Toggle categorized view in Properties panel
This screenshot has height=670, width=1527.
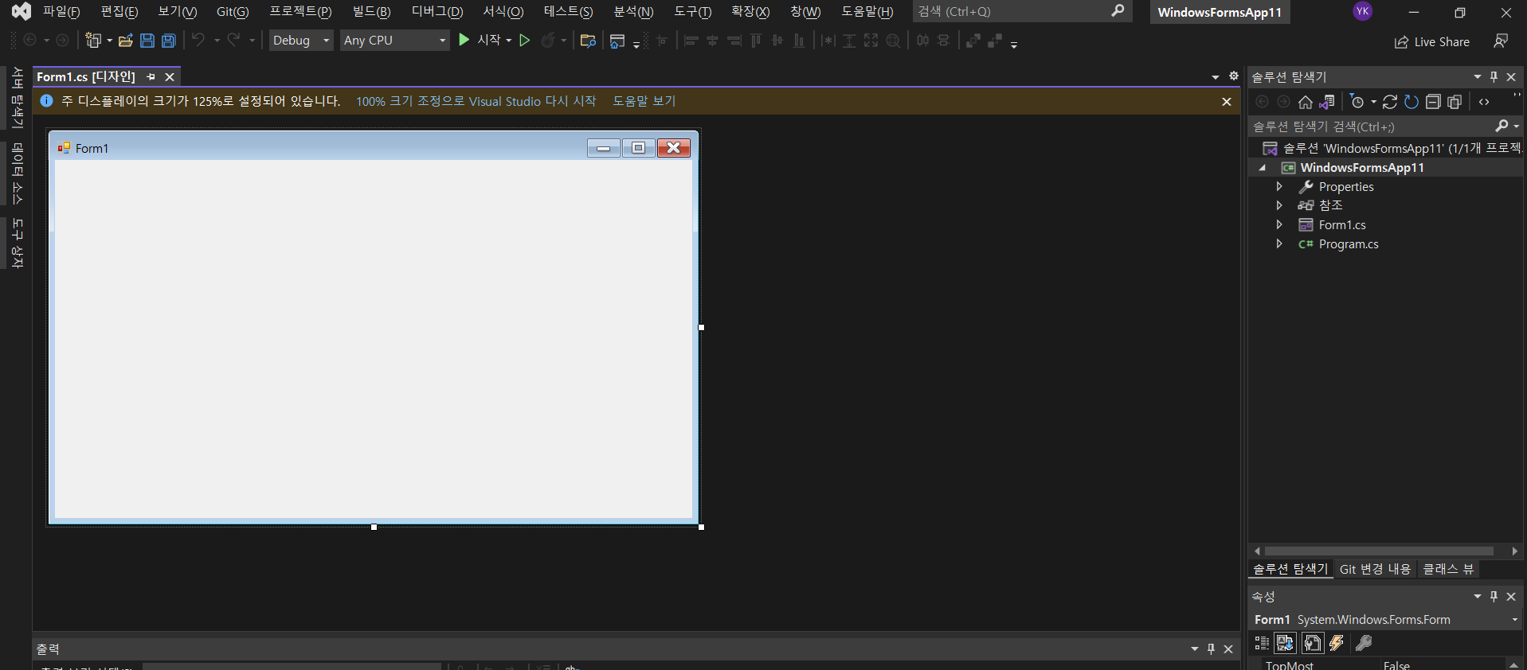(1262, 643)
